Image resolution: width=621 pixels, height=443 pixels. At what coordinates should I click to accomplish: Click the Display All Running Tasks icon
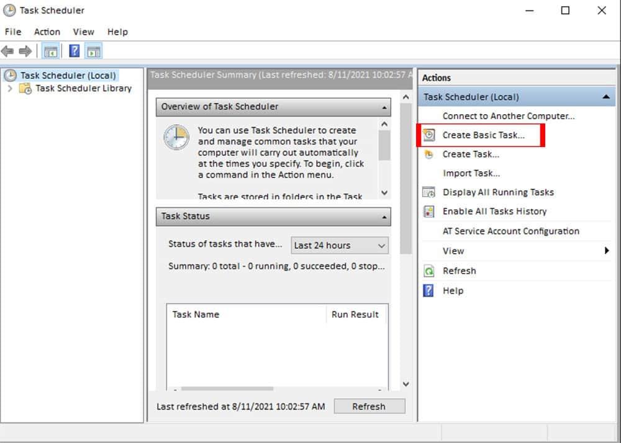[x=428, y=192]
